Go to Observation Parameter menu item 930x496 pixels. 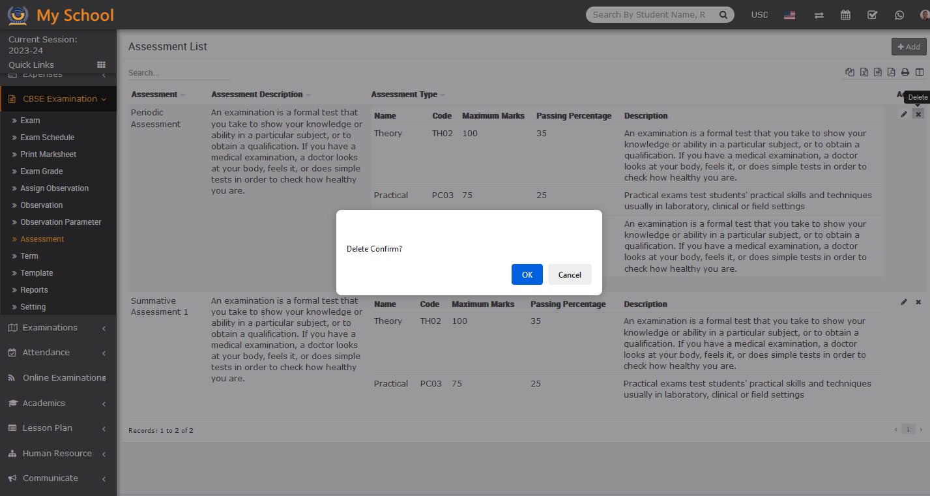61,222
